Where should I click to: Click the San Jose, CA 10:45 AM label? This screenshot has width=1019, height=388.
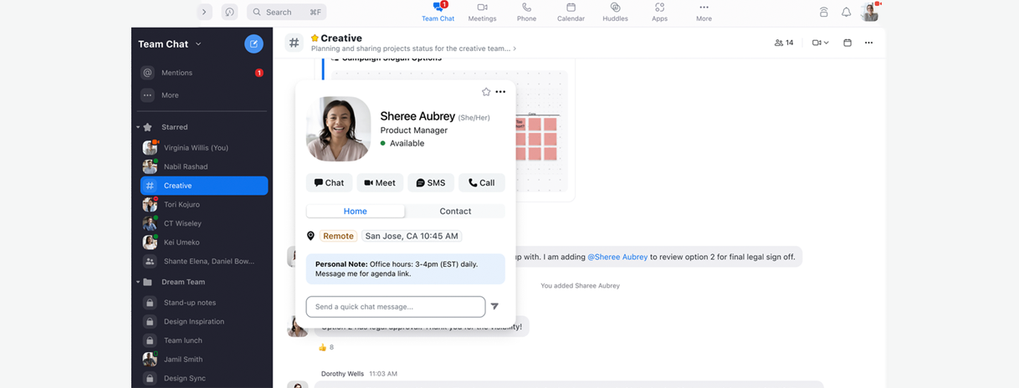click(x=412, y=236)
